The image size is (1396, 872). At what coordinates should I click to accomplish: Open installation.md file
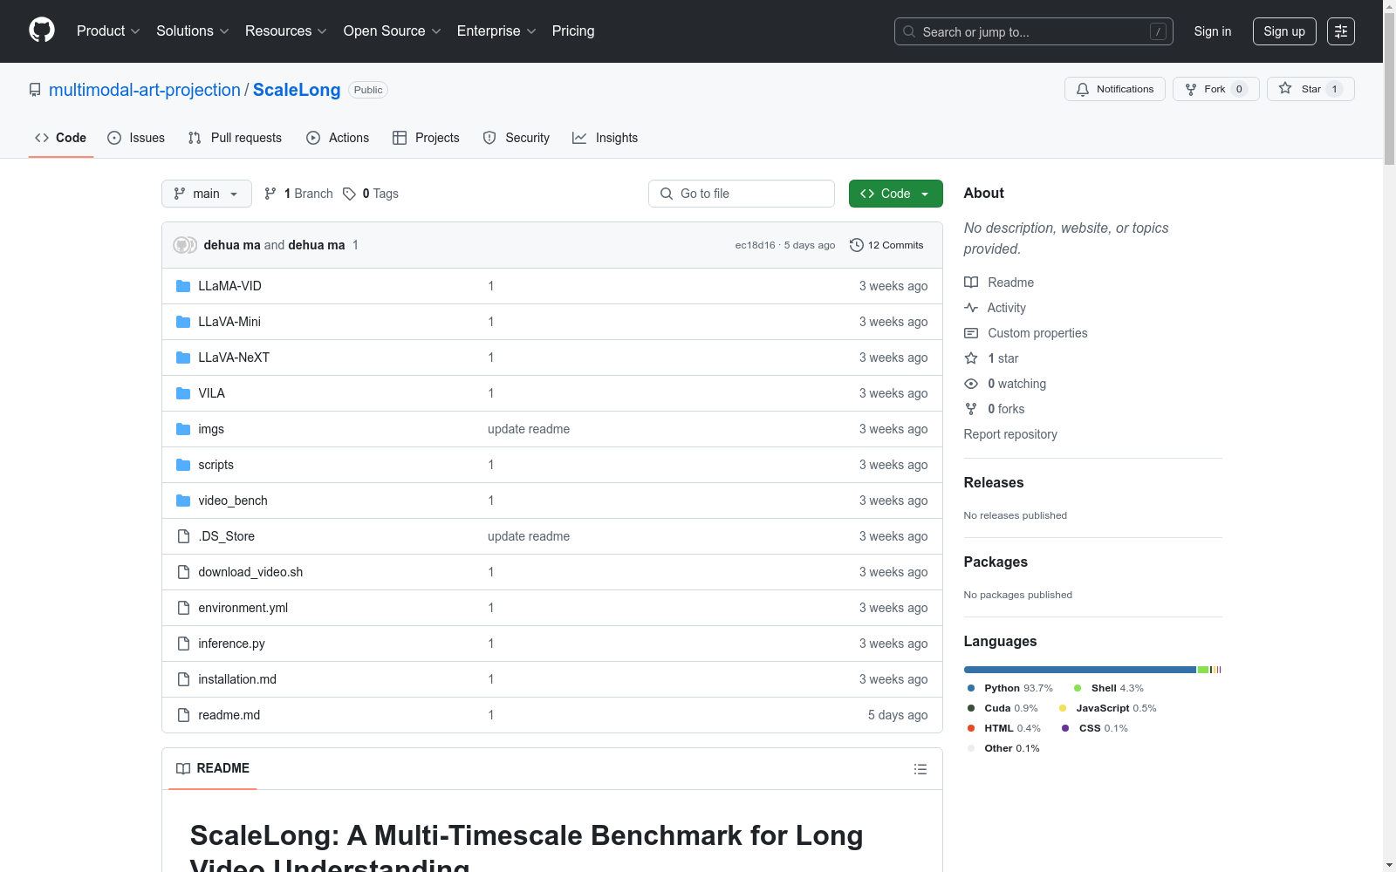click(x=237, y=679)
